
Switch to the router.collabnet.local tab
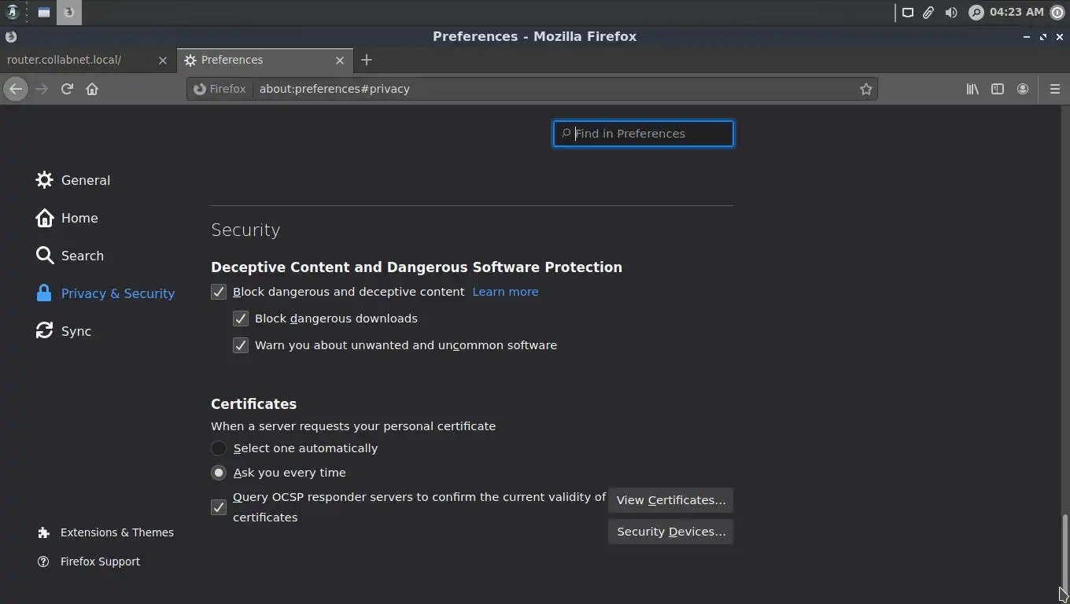click(x=79, y=60)
